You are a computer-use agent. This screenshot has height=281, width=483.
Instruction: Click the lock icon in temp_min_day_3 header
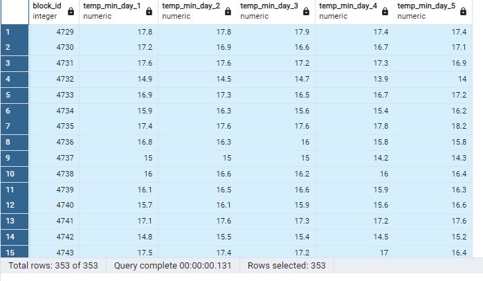[306, 12]
